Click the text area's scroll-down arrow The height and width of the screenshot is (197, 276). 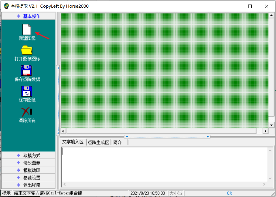[x=270, y=179]
